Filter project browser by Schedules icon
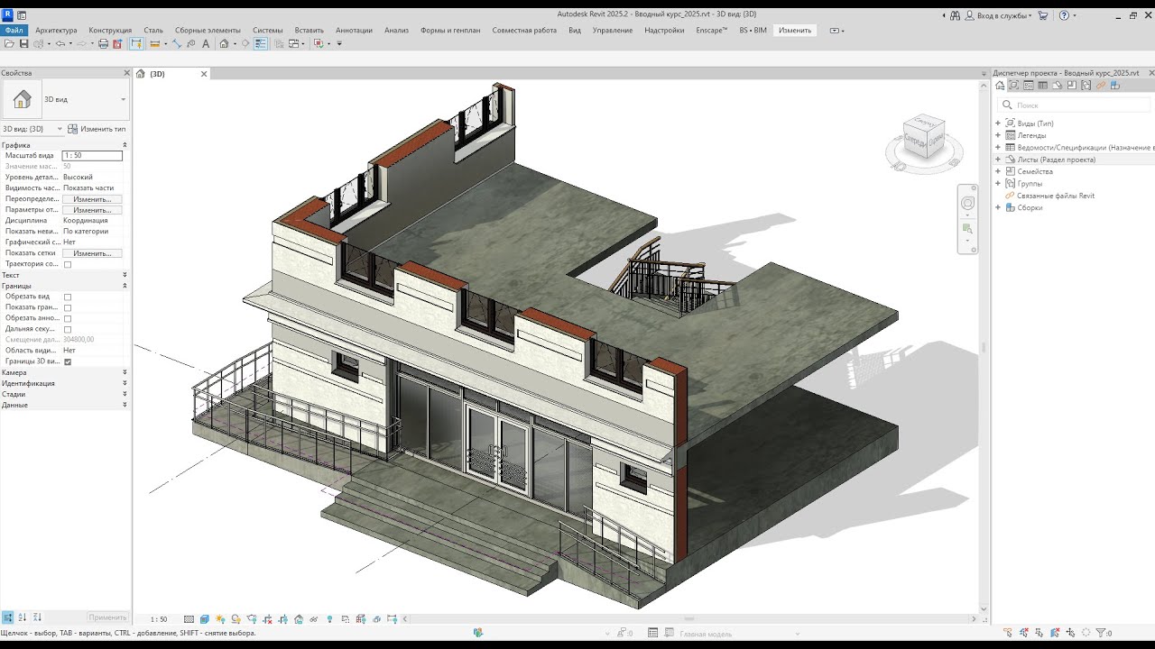1155x649 pixels. tap(1043, 86)
